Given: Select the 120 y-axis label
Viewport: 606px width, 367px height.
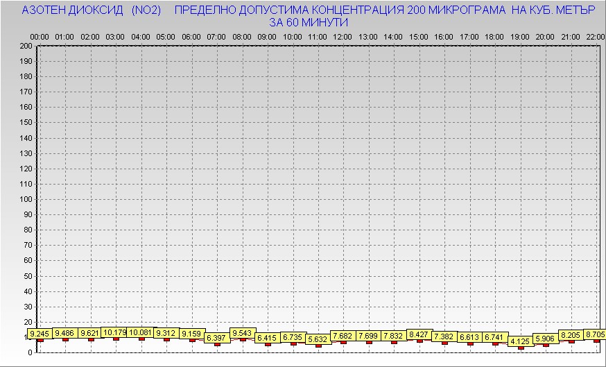Looking at the screenshot, I should tap(26, 169).
